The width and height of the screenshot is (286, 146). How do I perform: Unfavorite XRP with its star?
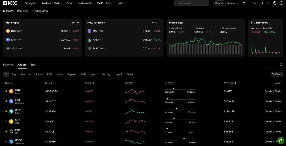tap(7, 131)
